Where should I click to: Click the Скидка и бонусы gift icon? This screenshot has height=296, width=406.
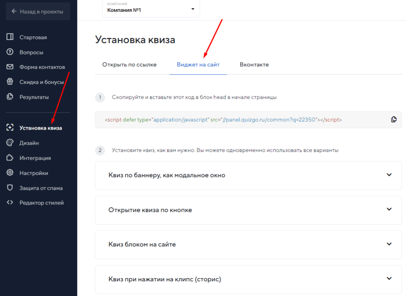pos(10,82)
